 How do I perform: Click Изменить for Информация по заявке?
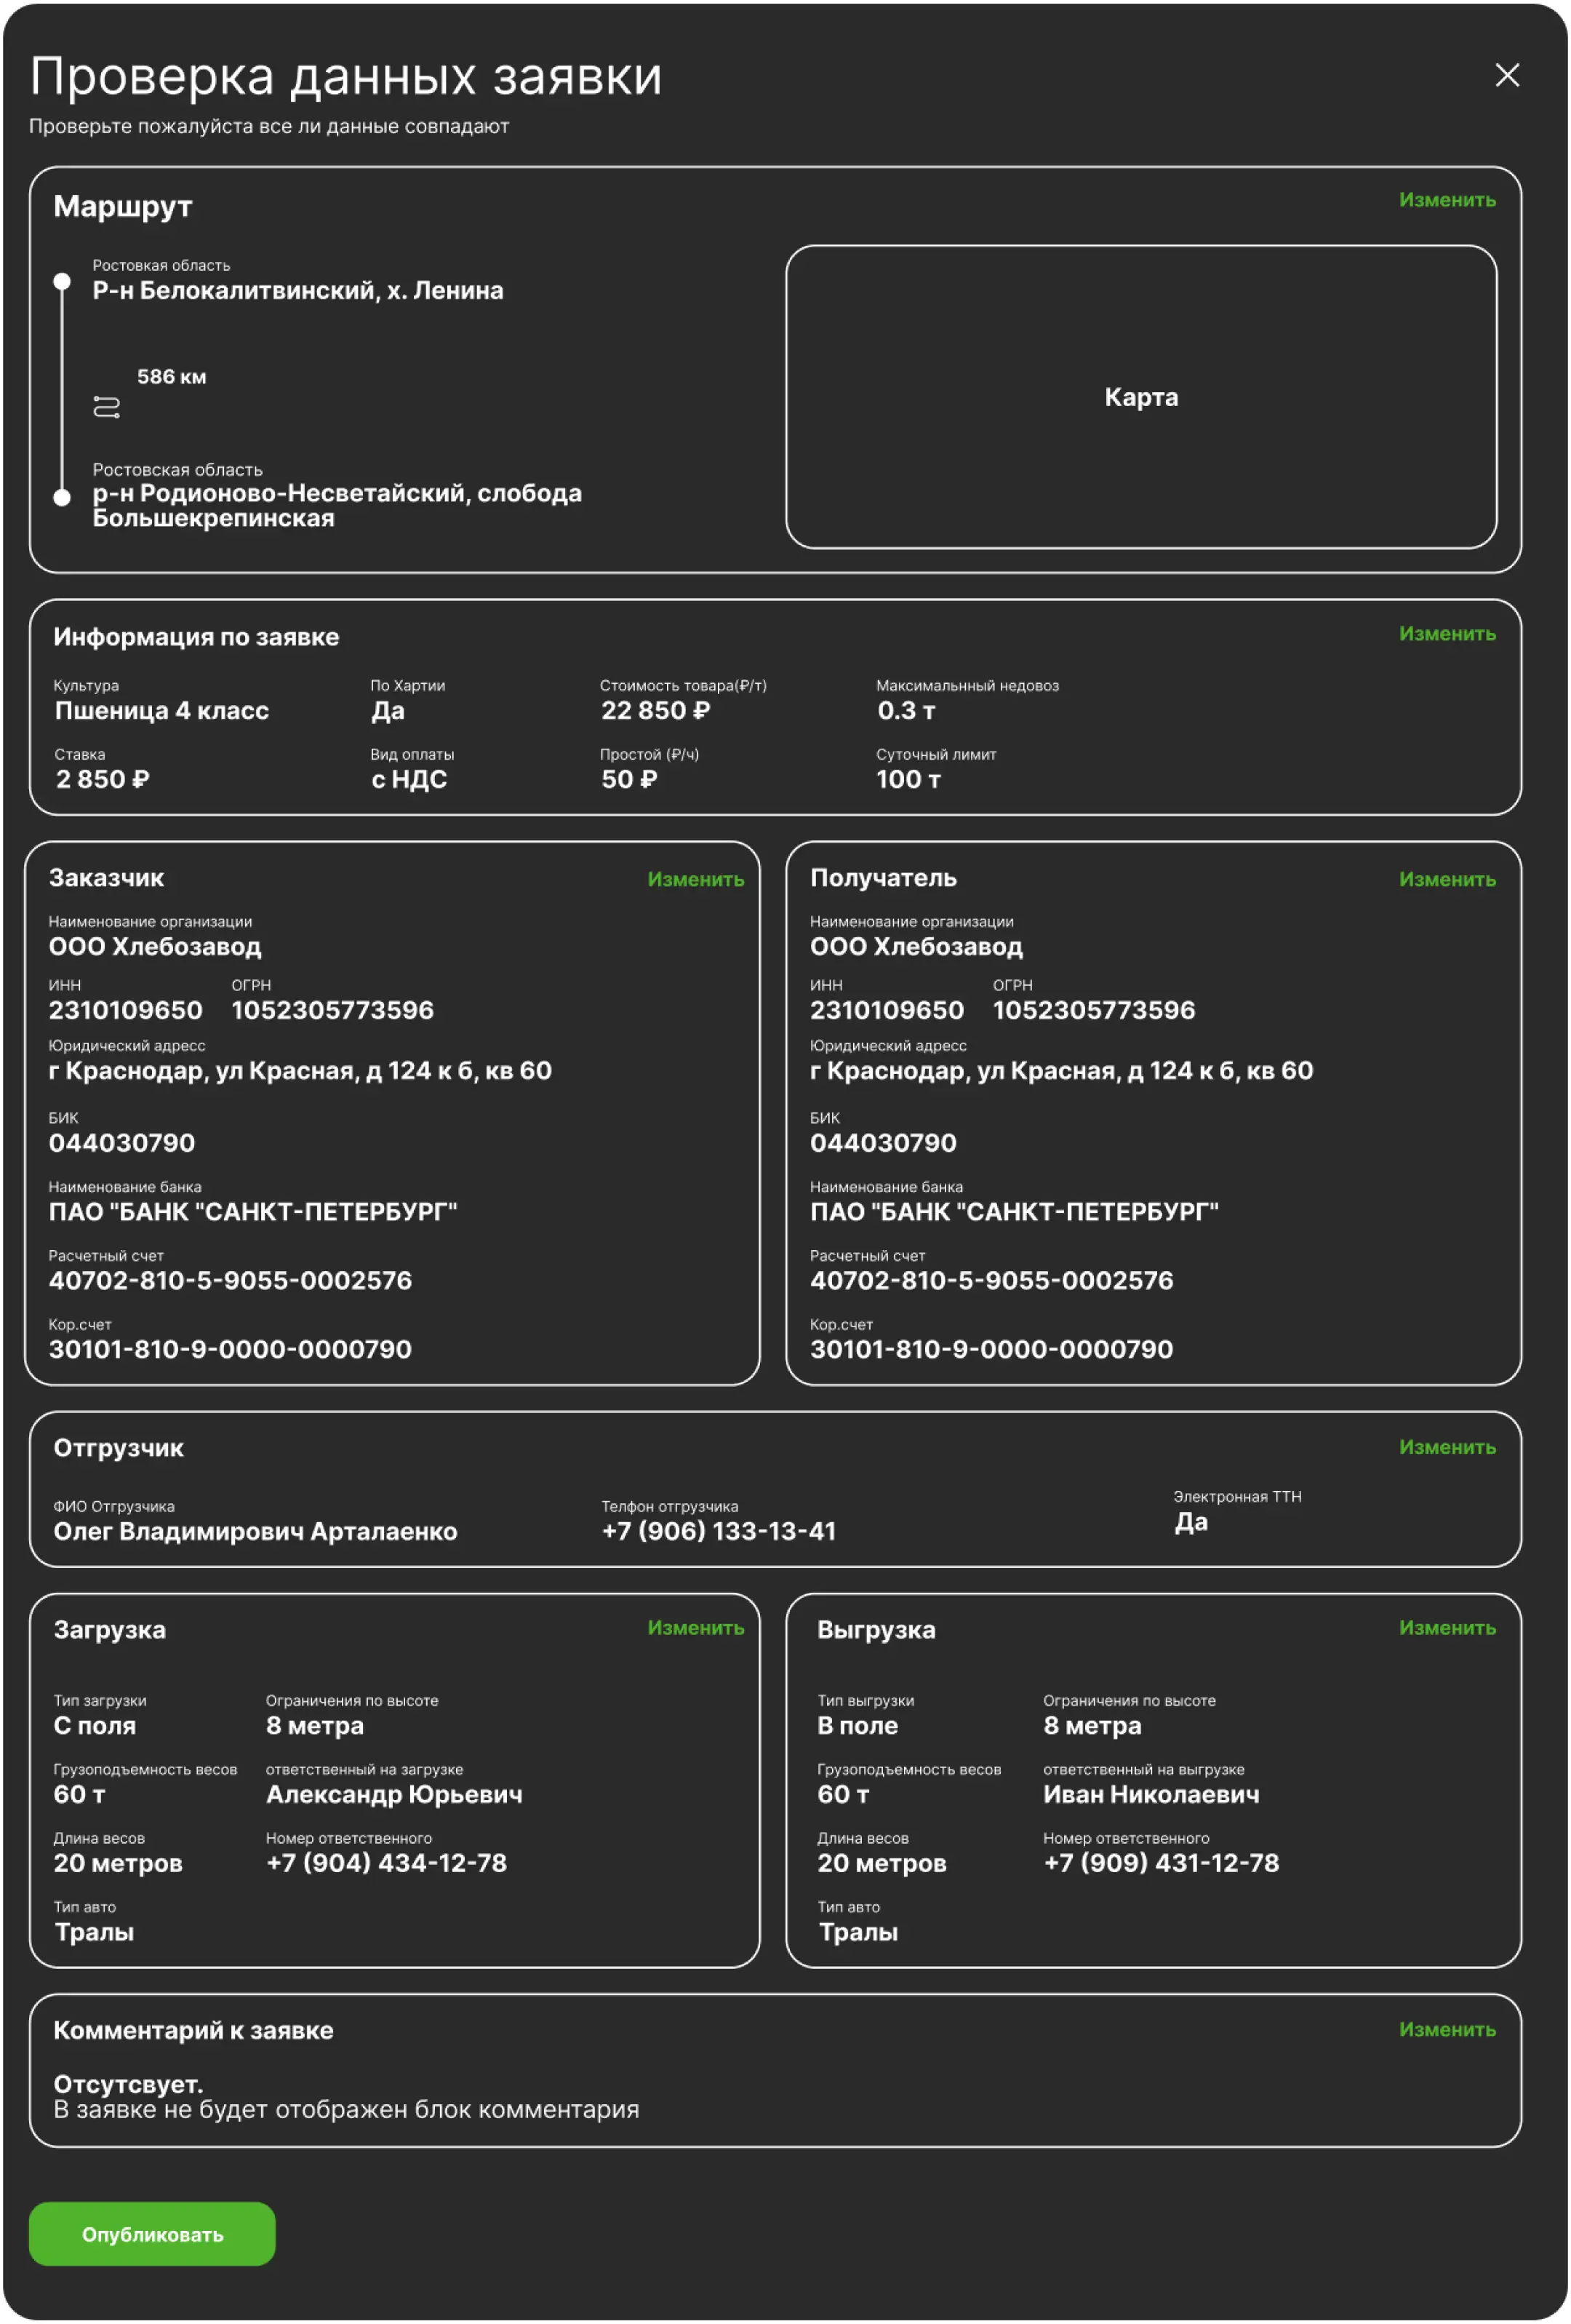1446,634
